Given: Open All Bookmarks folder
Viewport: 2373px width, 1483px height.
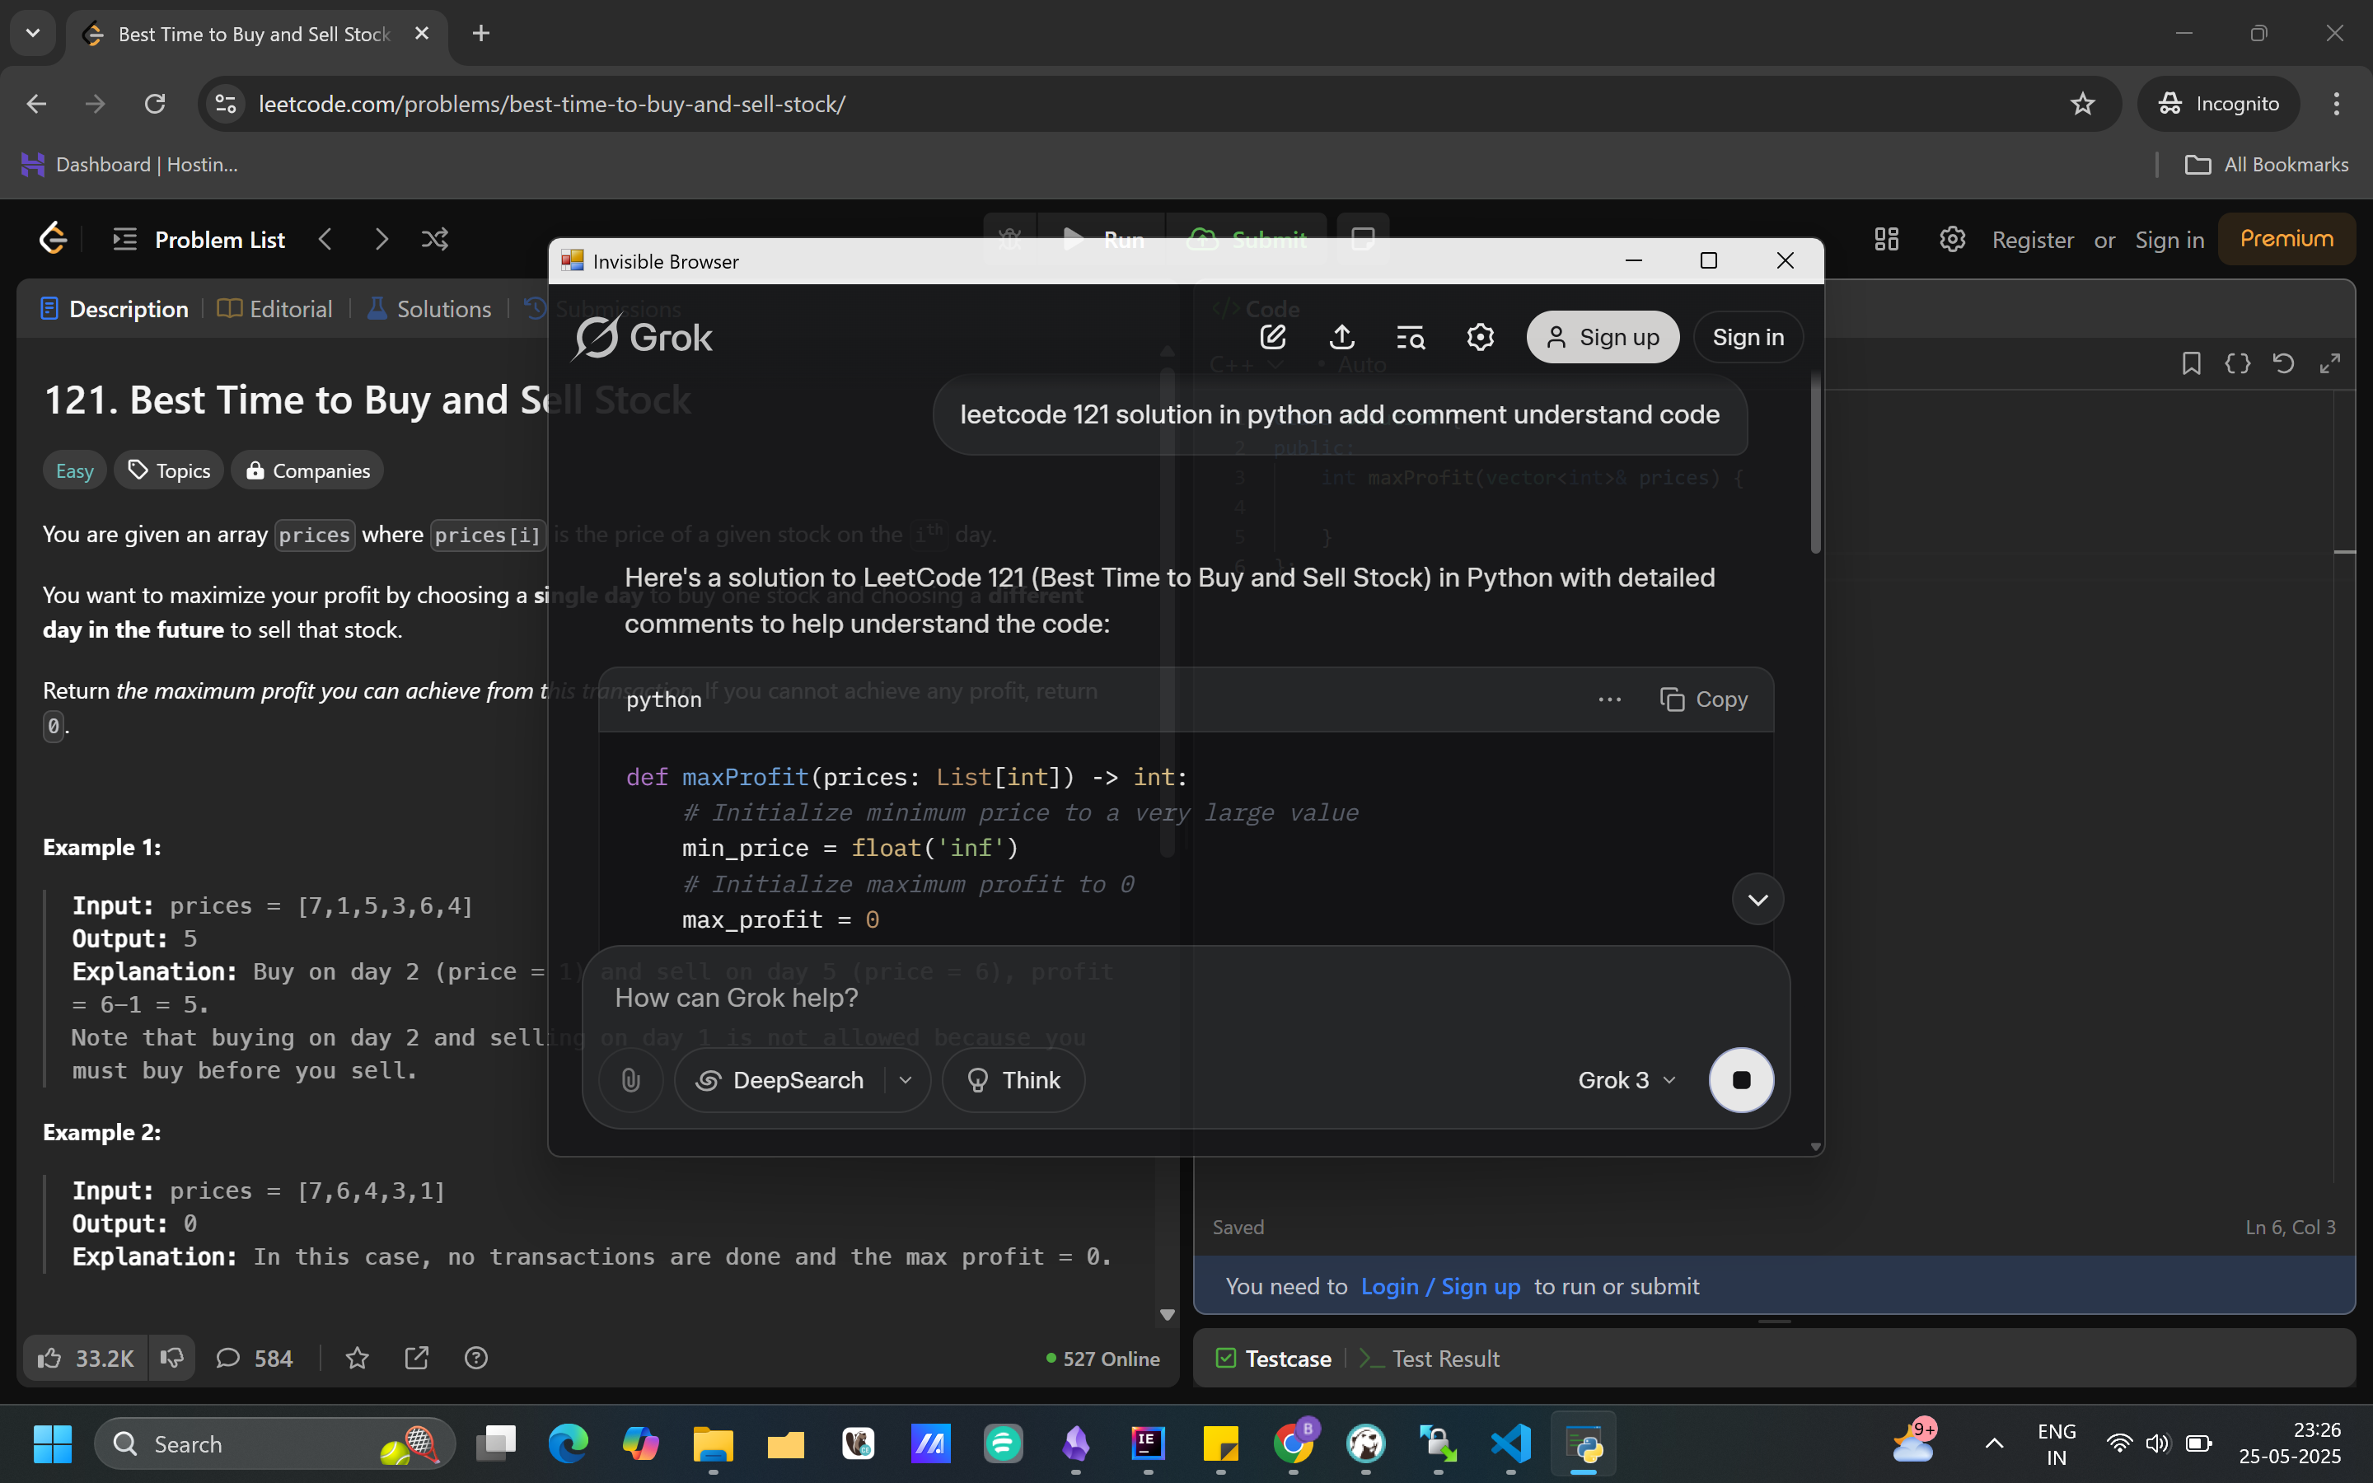Looking at the screenshot, I should 2266,165.
